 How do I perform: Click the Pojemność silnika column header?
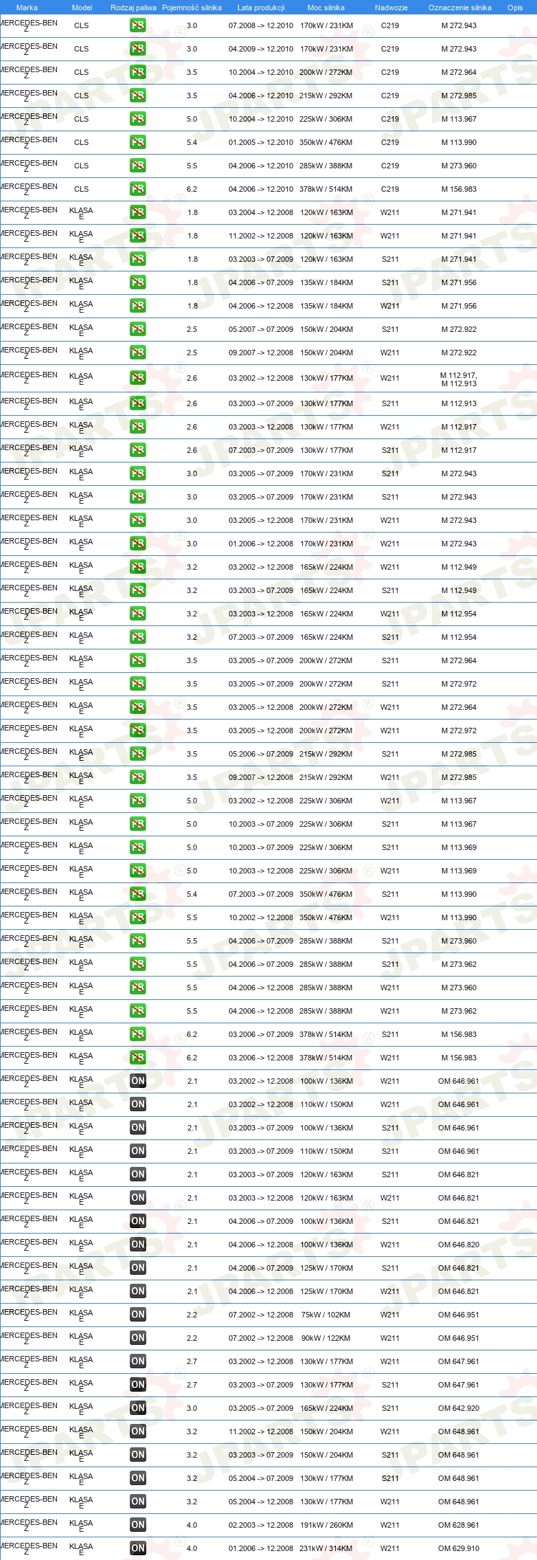pos(192,8)
